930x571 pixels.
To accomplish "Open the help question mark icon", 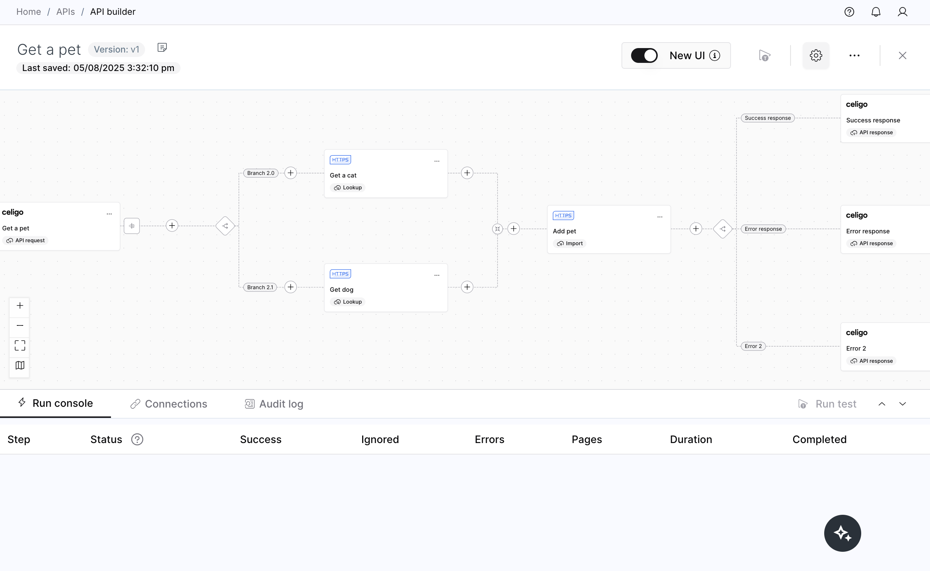I will click(x=849, y=12).
